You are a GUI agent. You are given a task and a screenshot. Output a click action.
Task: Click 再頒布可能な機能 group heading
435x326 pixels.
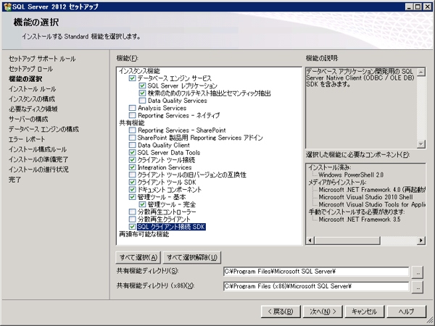pyautogui.click(x=144, y=234)
